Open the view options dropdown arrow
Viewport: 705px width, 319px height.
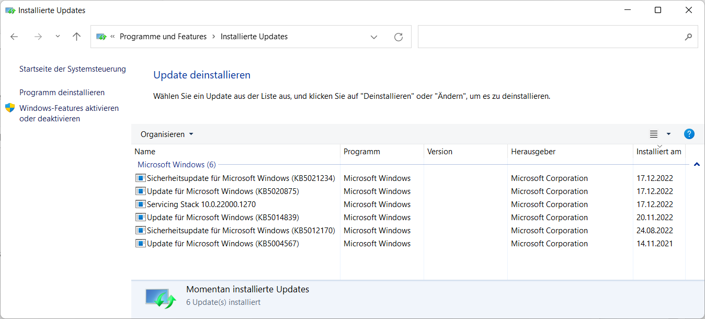[668, 134]
